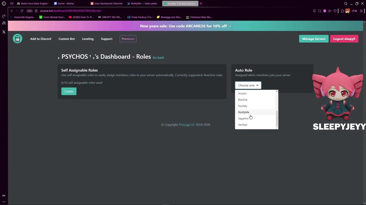Viewport: 366px width, 205px height.
Task: Click the player play-arrow icon in the toolbar
Action: (x=330, y=11)
